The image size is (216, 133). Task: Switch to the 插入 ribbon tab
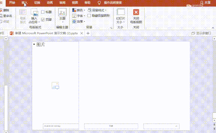[25, 3]
